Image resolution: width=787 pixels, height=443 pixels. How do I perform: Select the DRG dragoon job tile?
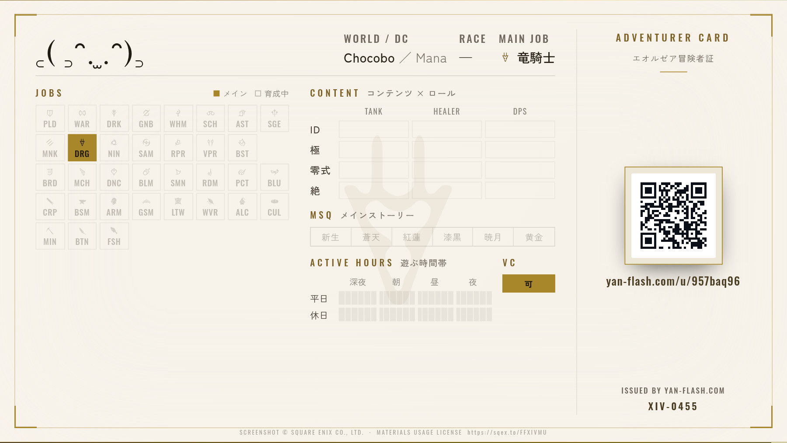pos(82,148)
